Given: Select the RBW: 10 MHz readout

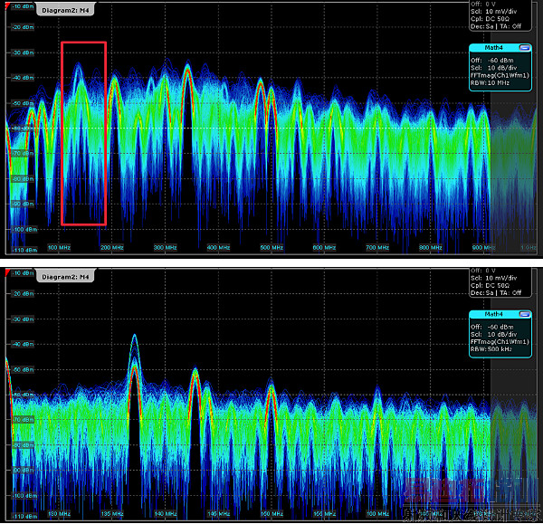Looking at the screenshot, I should [x=490, y=82].
